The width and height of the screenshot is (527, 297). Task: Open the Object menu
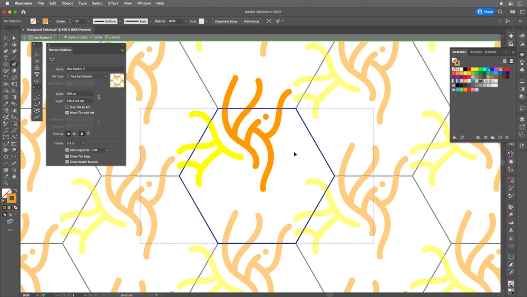pyautogui.click(x=67, y=3)
